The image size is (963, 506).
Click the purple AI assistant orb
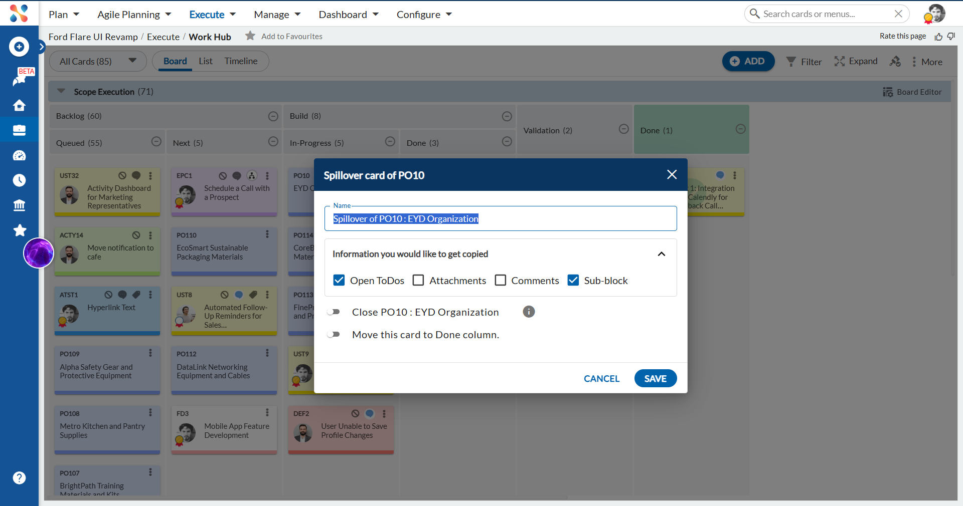coord(39,253)
